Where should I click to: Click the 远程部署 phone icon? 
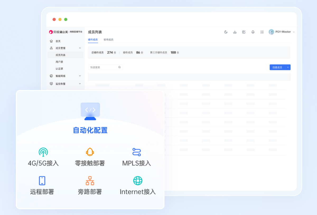point(42,181)
